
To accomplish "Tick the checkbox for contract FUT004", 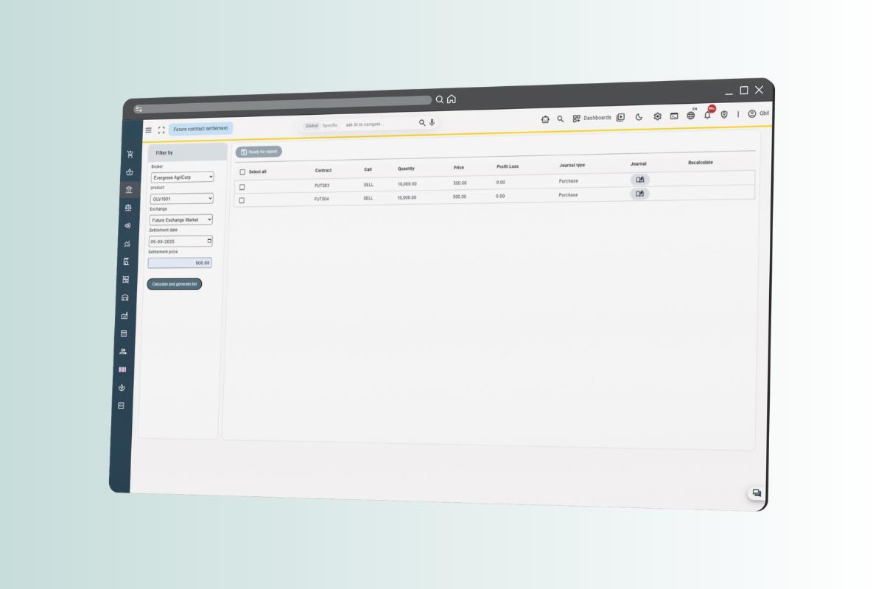I will (x=242, y=200).
